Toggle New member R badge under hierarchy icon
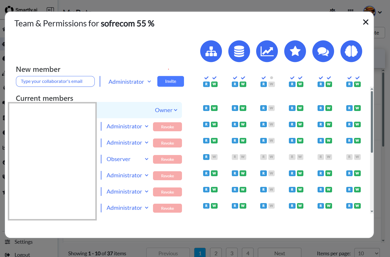Image resolution: width=390 pixels, height=257 pixels. [x=206, y=84]
